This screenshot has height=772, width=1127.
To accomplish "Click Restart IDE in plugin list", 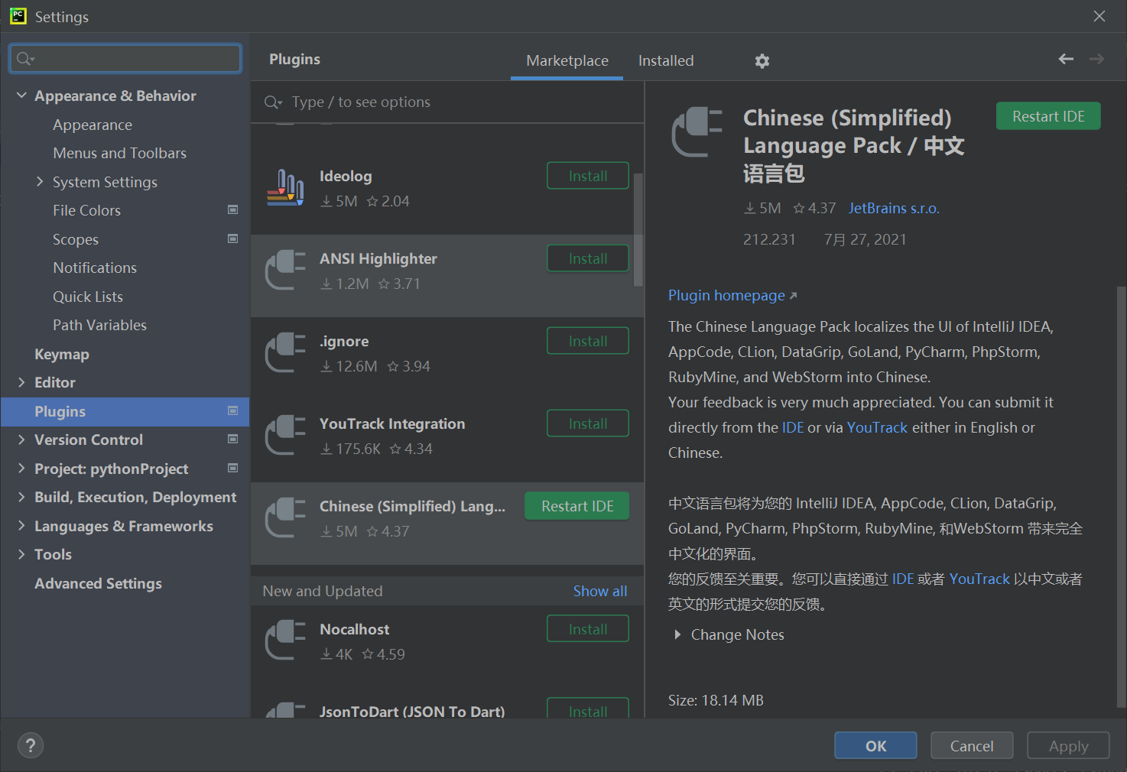I will click(577, 506).
